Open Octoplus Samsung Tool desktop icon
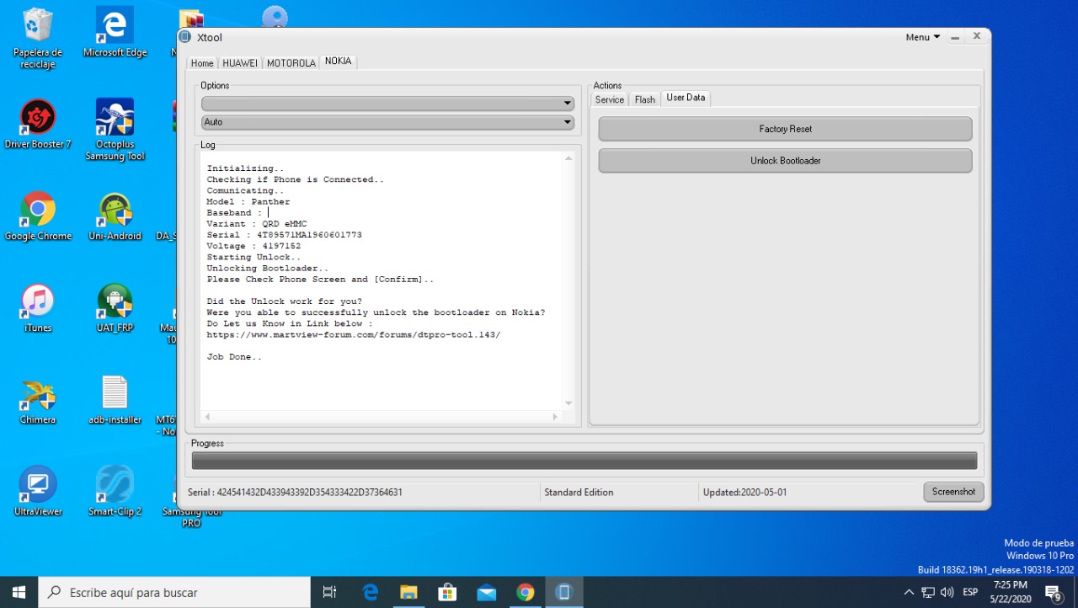Screen dimensions: 1078x608 (x=115, y=120)
